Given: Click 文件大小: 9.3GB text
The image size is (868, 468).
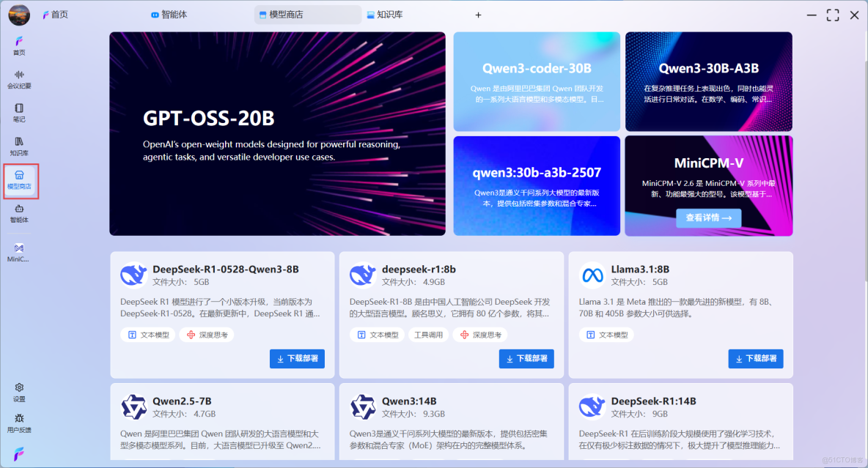Looking at the screenshot, I should pyautogui.click(x=413, y=414).
